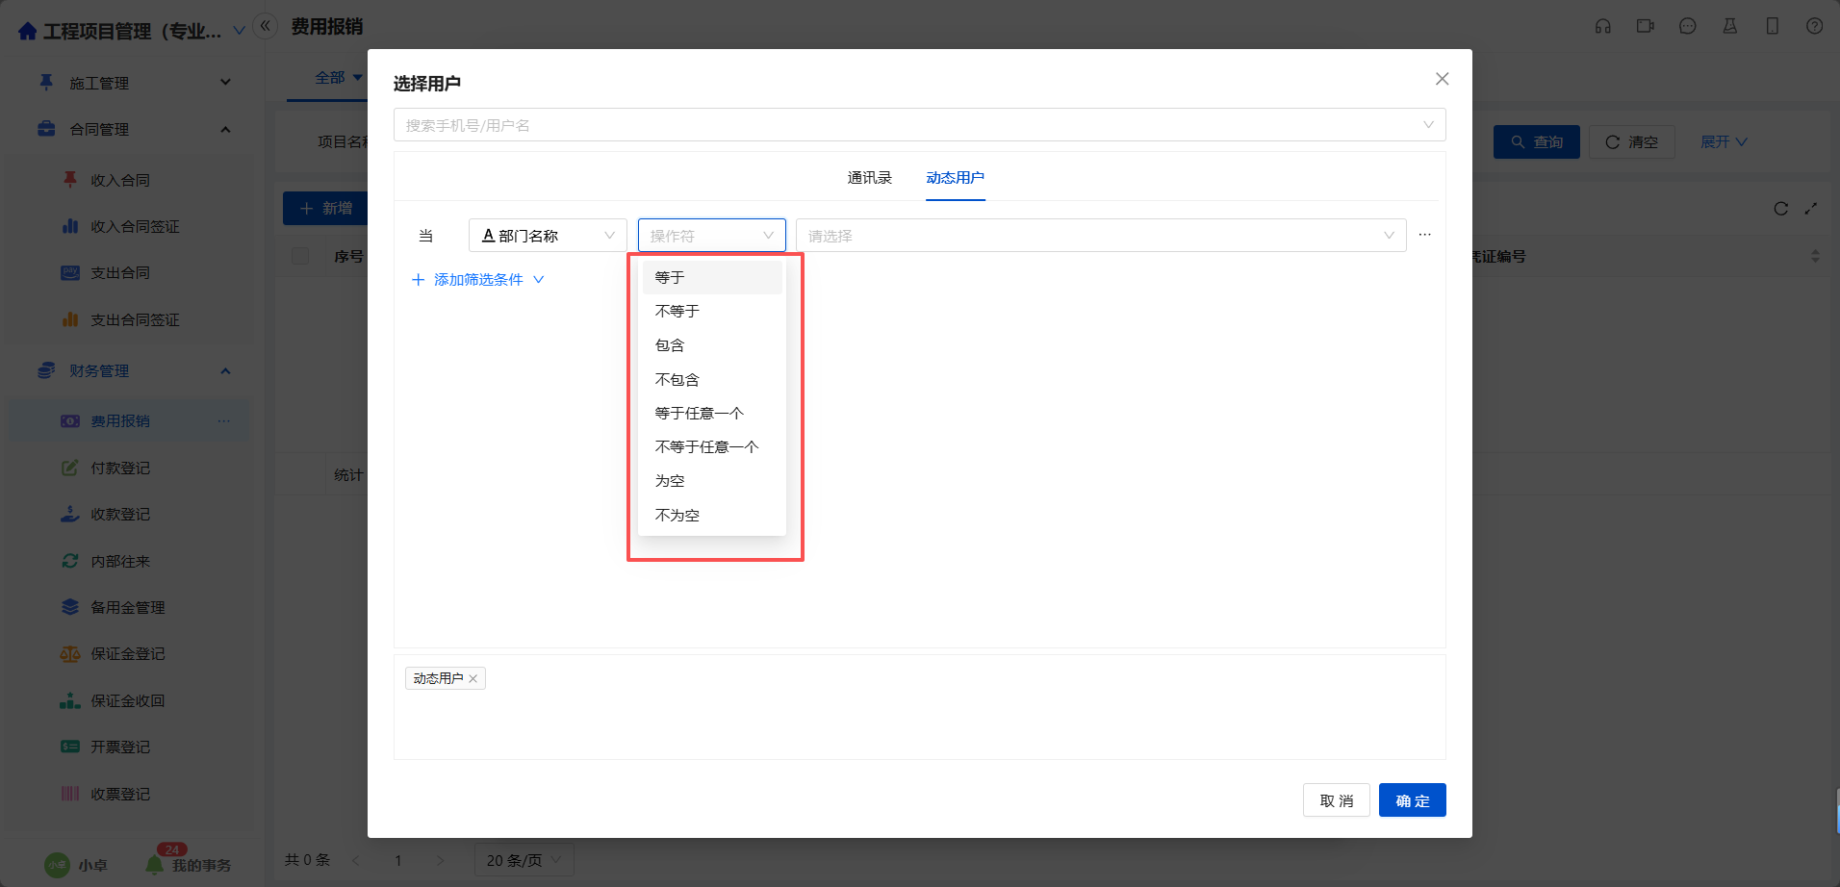Screen dimensions: 1840x887
Task: Expand 添加筛选条件 options
Action: tap(477, 280)
